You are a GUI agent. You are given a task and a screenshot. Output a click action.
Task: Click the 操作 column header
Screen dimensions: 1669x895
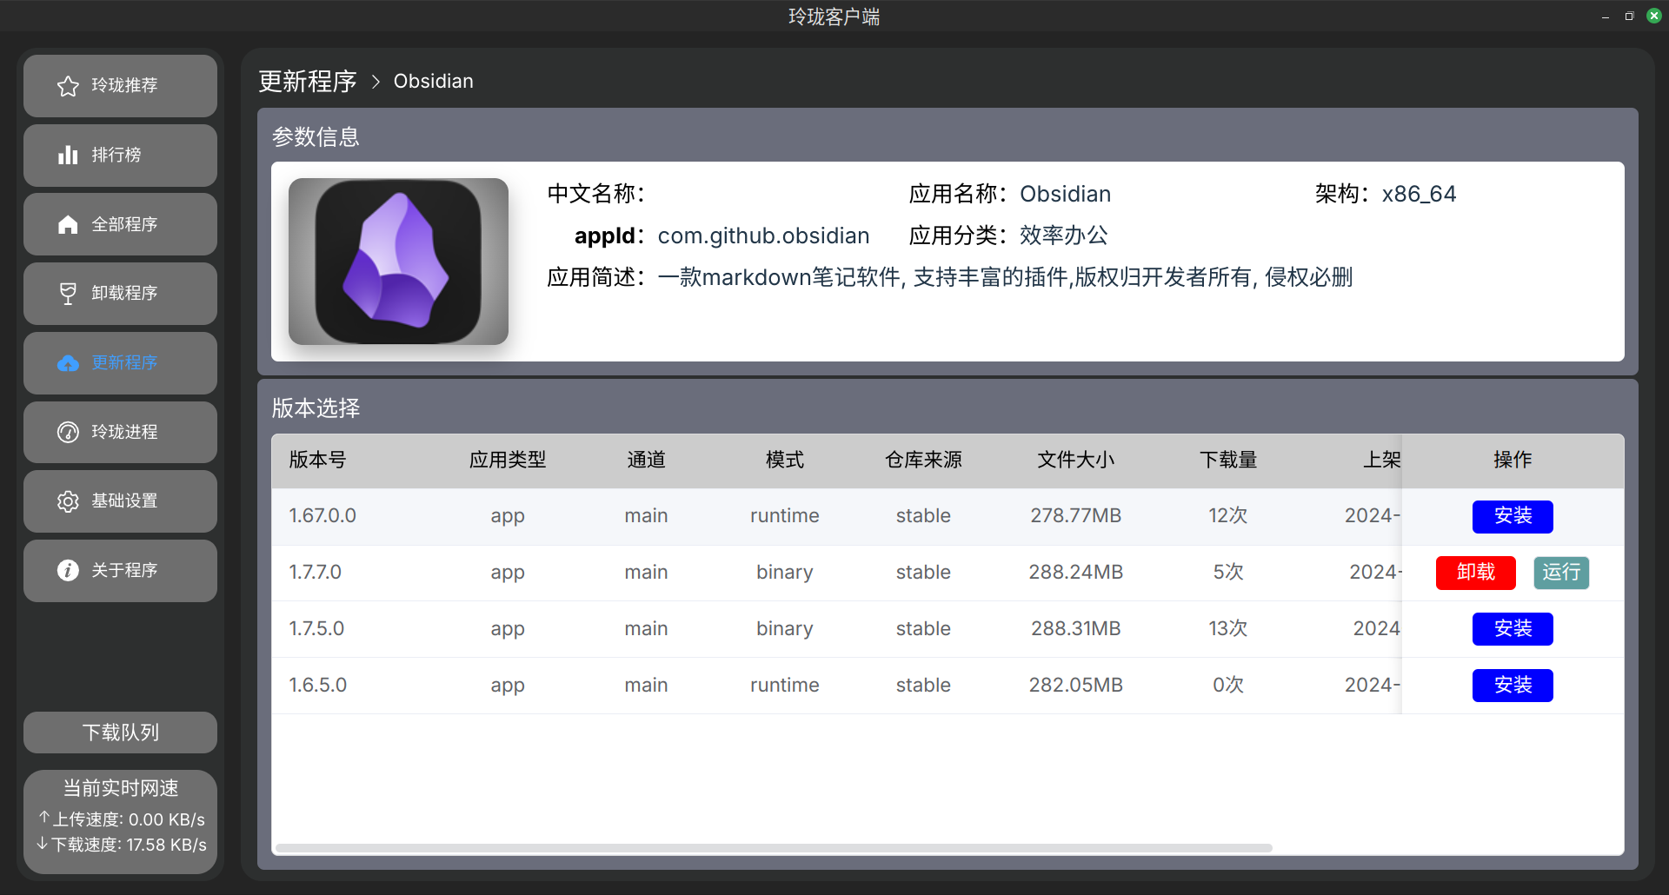click(1513, 460)
